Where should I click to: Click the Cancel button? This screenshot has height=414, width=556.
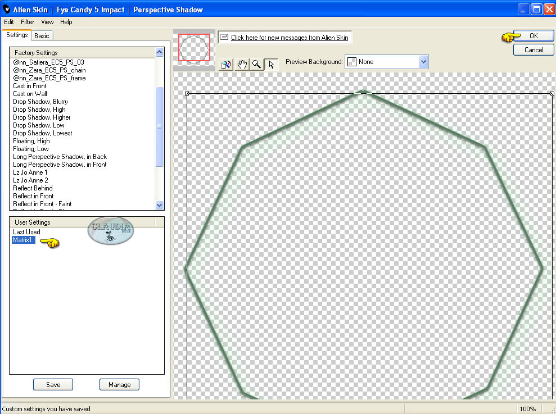pos(534,50)
